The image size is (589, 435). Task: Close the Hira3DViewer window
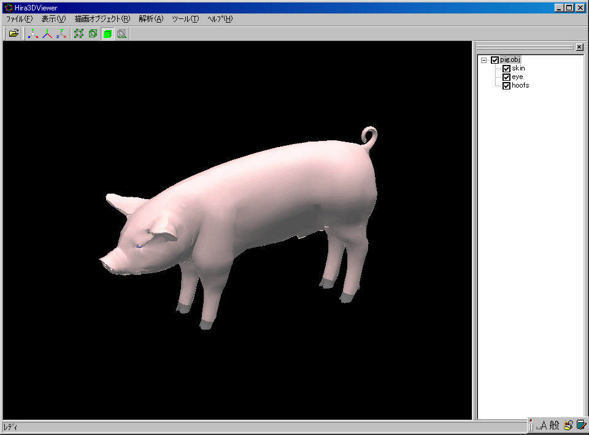pyautogui.click(x=580, y=8)
